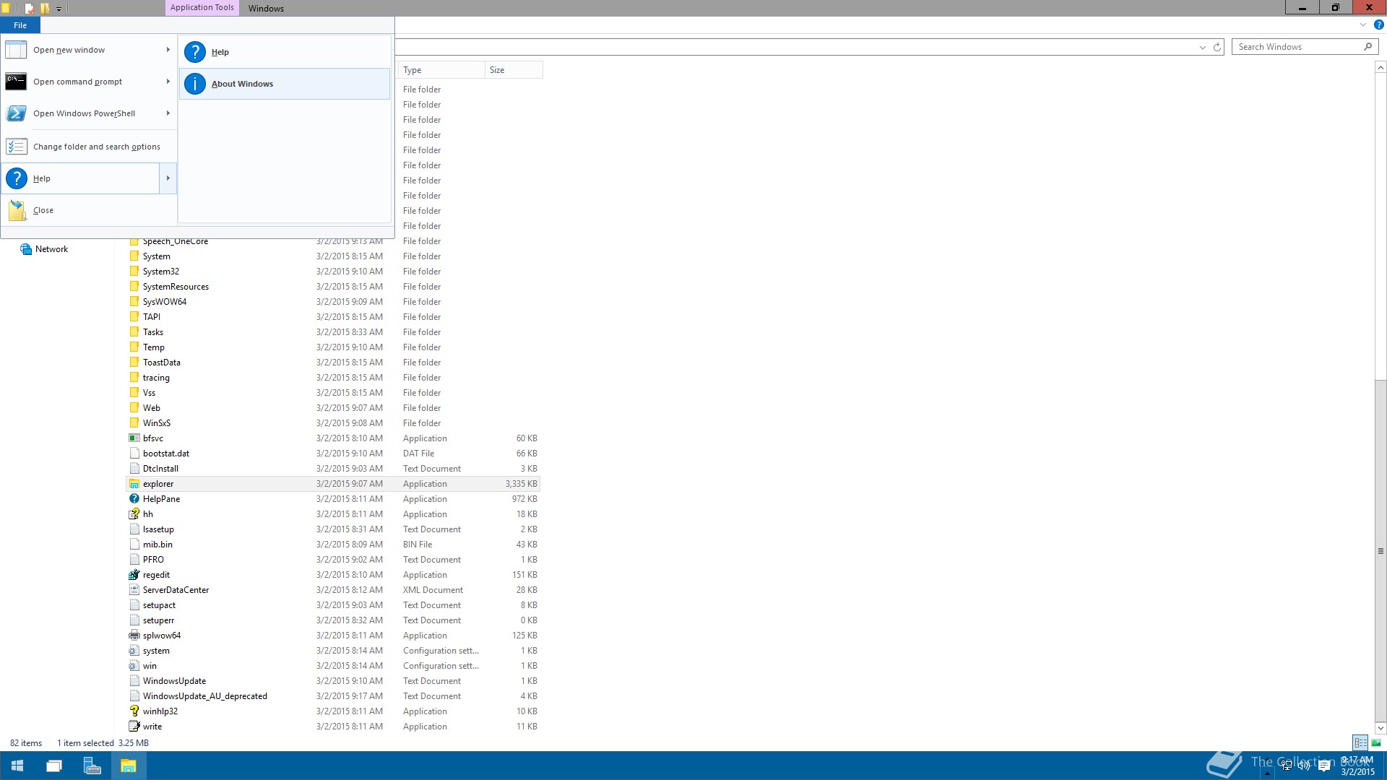Open Change folder and search options
Image resolution: width=1387 pixels, height=780 pixels.
tap(89, 147)
